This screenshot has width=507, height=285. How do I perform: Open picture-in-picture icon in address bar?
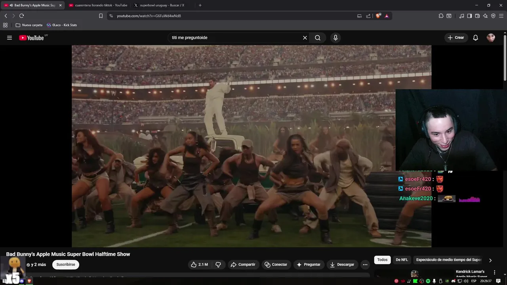360,16
